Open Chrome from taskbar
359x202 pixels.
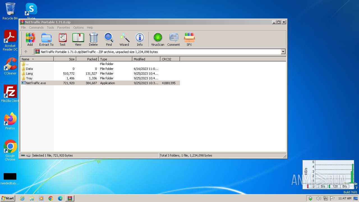pos(51,198)
